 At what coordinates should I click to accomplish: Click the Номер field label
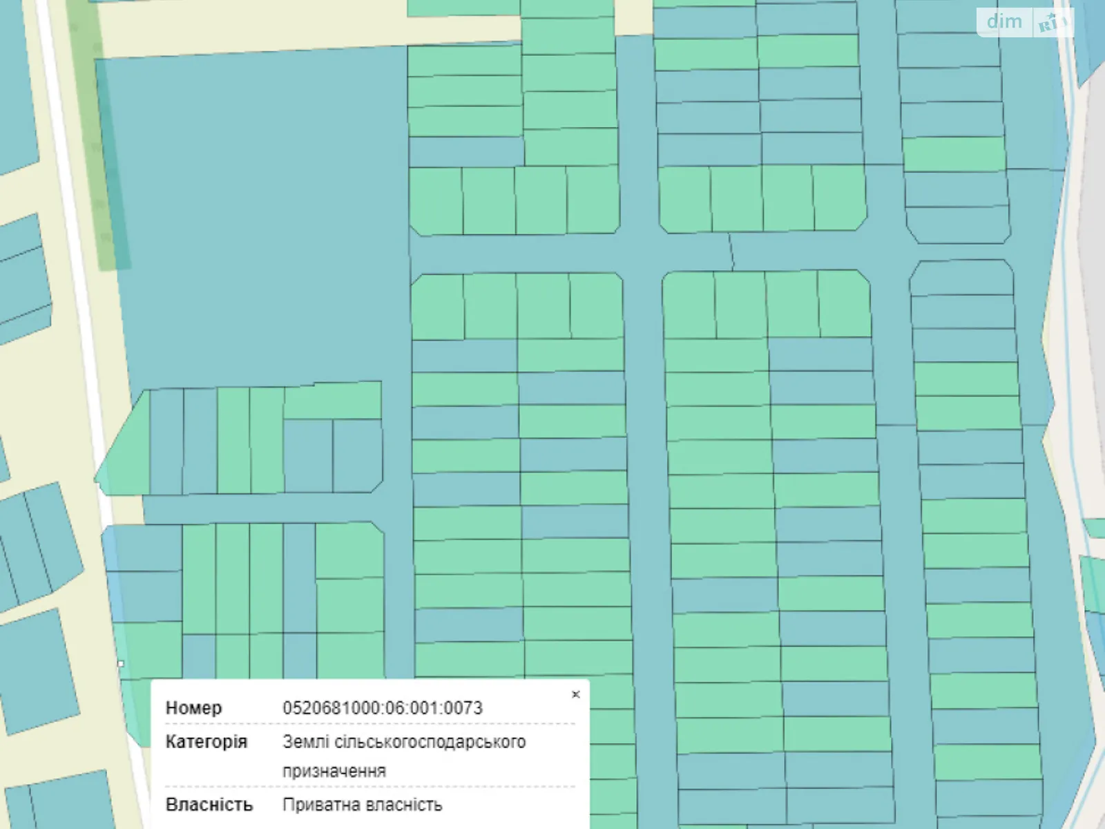[193, 708]
